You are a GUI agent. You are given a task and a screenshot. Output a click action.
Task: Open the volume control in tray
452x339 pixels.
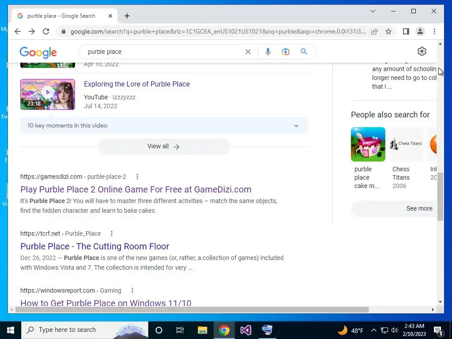pyautogui.click(x=395, y=330)
